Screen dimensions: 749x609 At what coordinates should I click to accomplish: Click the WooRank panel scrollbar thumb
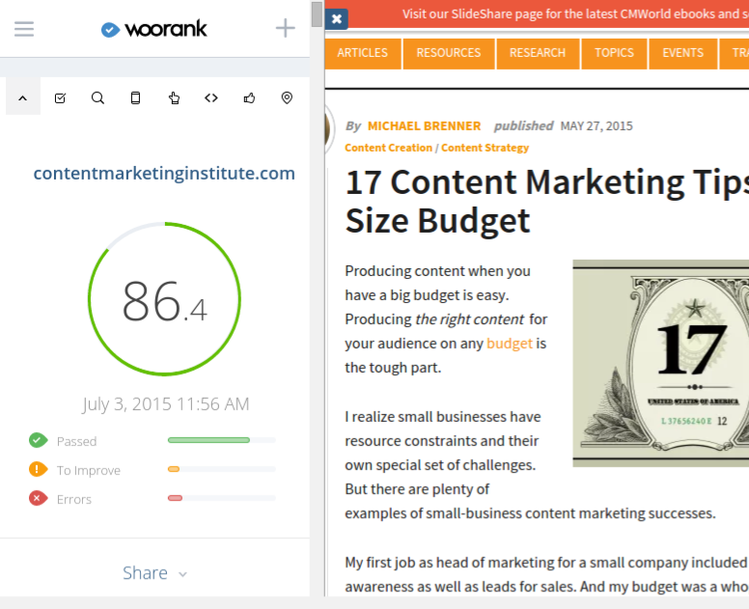click(317, 14)
